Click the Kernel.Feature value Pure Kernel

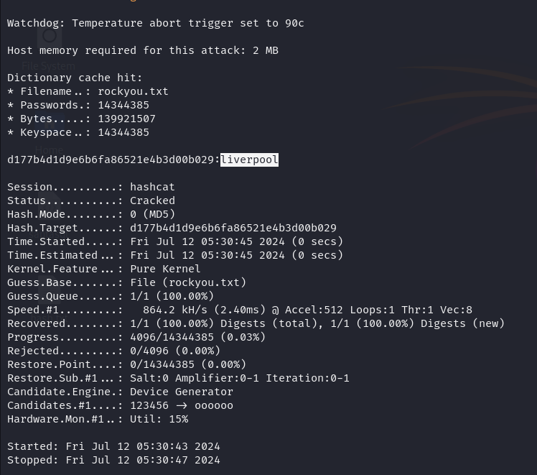(165, 269)
